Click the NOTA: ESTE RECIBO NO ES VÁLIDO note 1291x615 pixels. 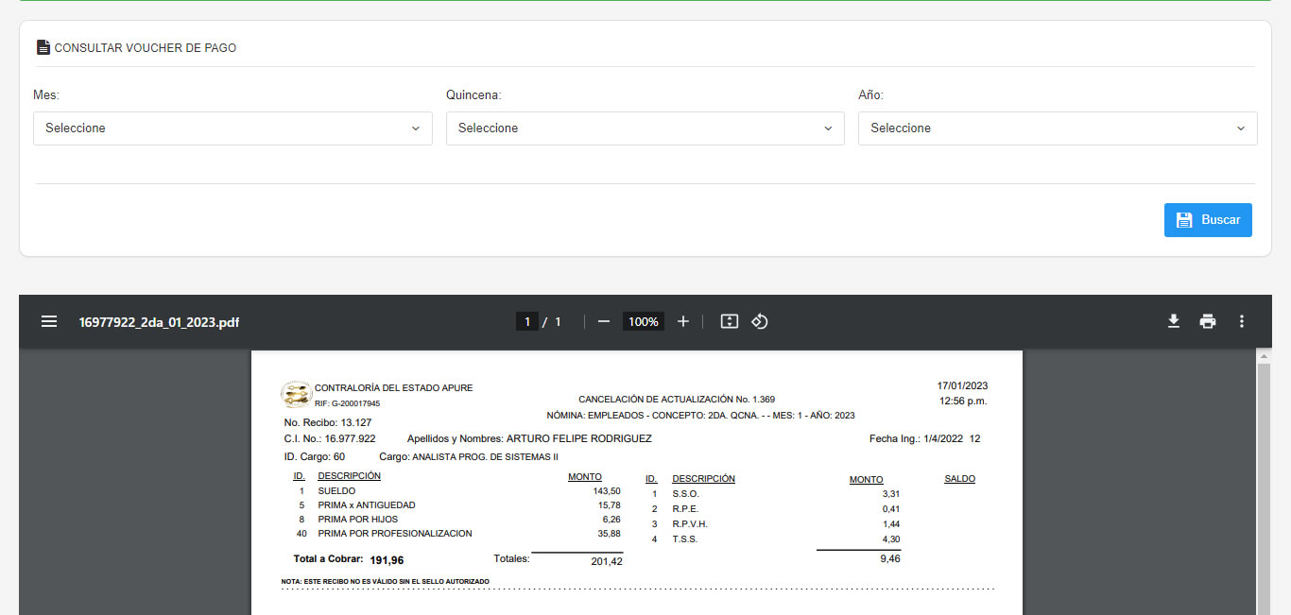(386, 581)
